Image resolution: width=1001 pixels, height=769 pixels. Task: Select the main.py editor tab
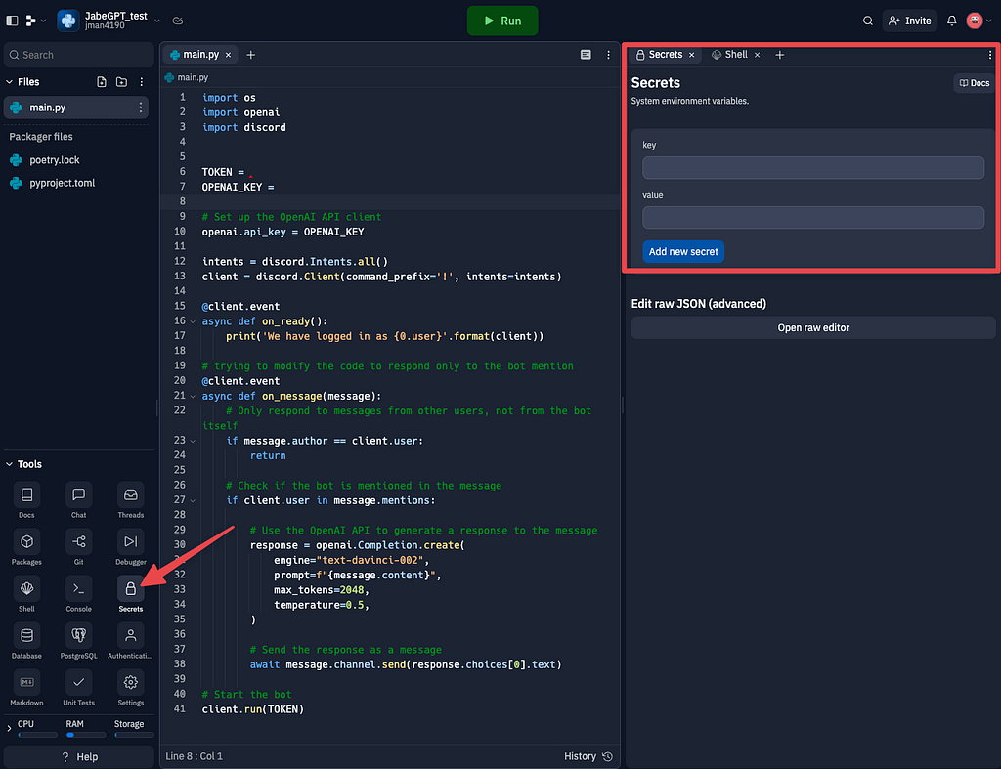click(x=200, y=55)
